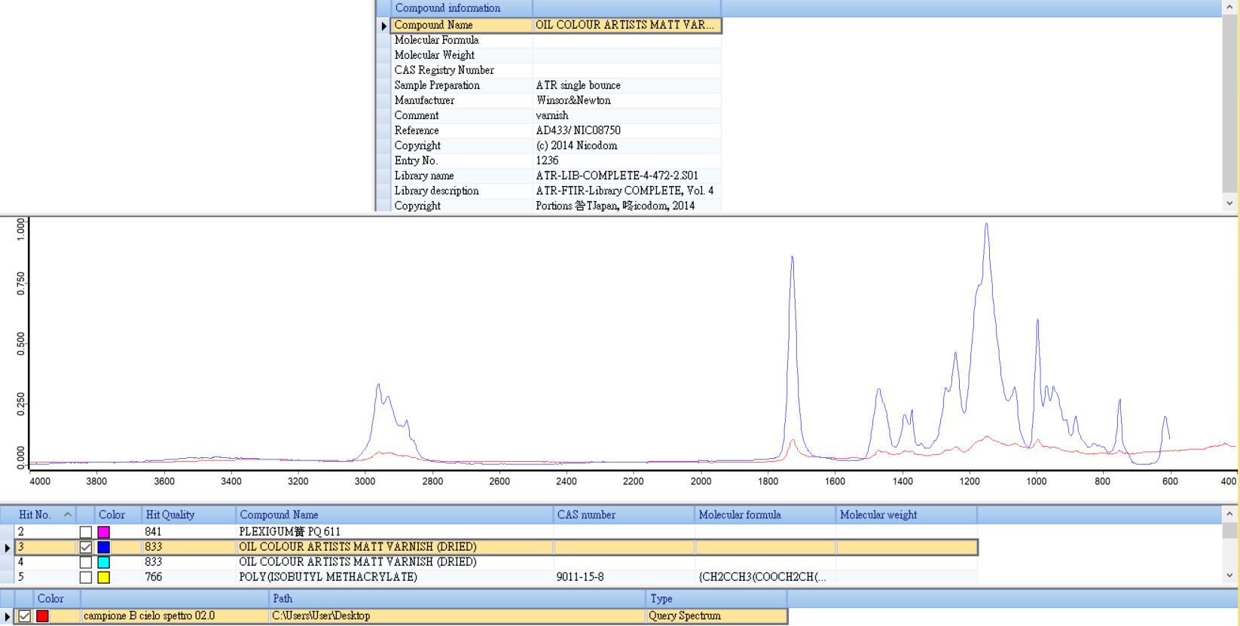Click hit quality value 766

153,577
